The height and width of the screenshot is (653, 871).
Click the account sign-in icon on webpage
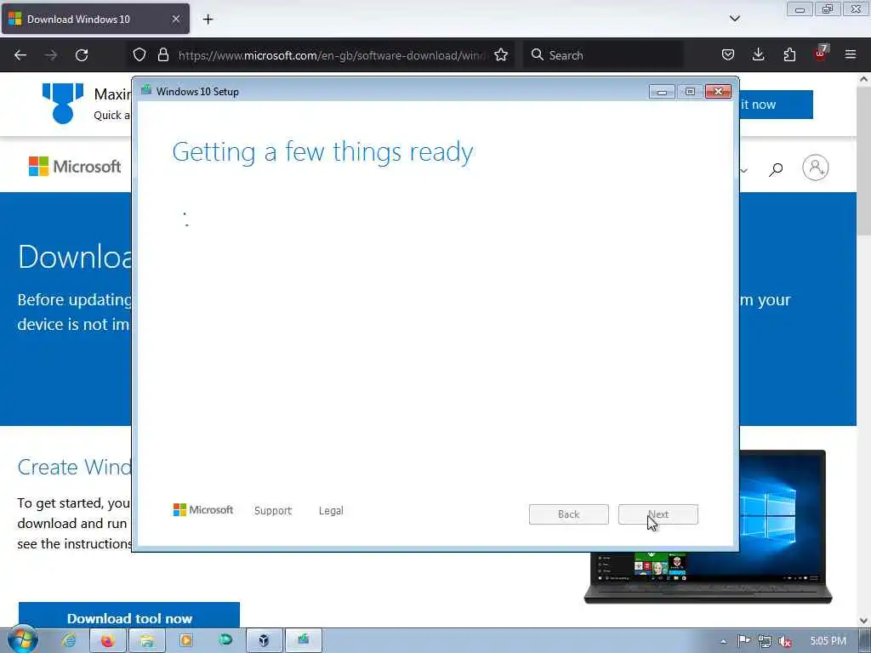[816, 168]
